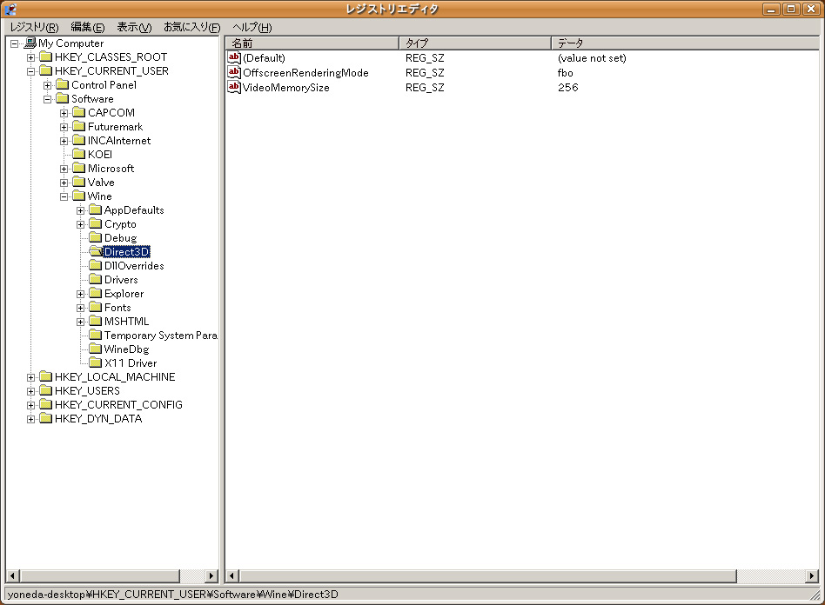Click the open Direct3D folder icon
Image resolution: width=825 pixels, height=605 pixels.
click(x=95, y=252)
